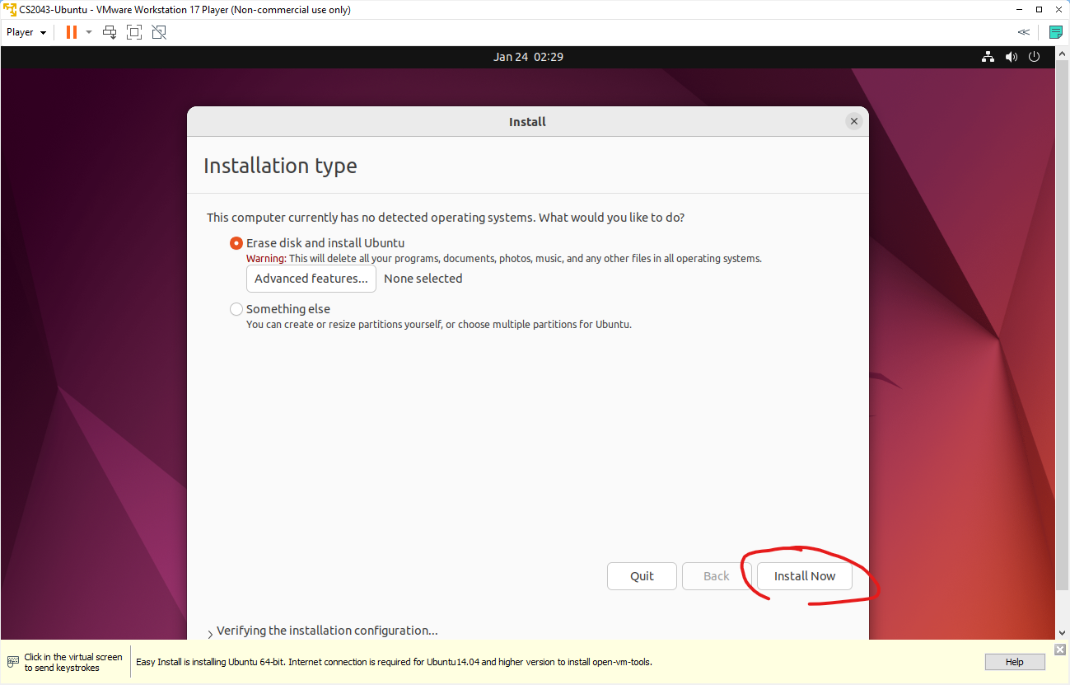The height and width of the screenshot is (685, 1070).
Task: Open the Player menu
Action: tap(26, 31)
